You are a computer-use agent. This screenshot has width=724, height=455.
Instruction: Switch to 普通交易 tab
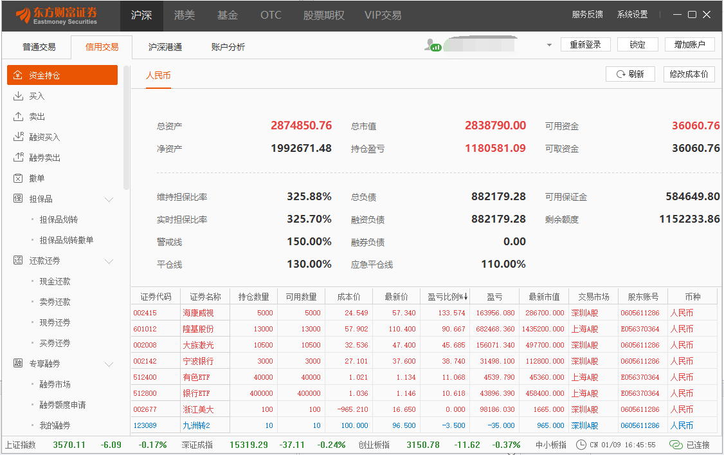pos(39,46)
